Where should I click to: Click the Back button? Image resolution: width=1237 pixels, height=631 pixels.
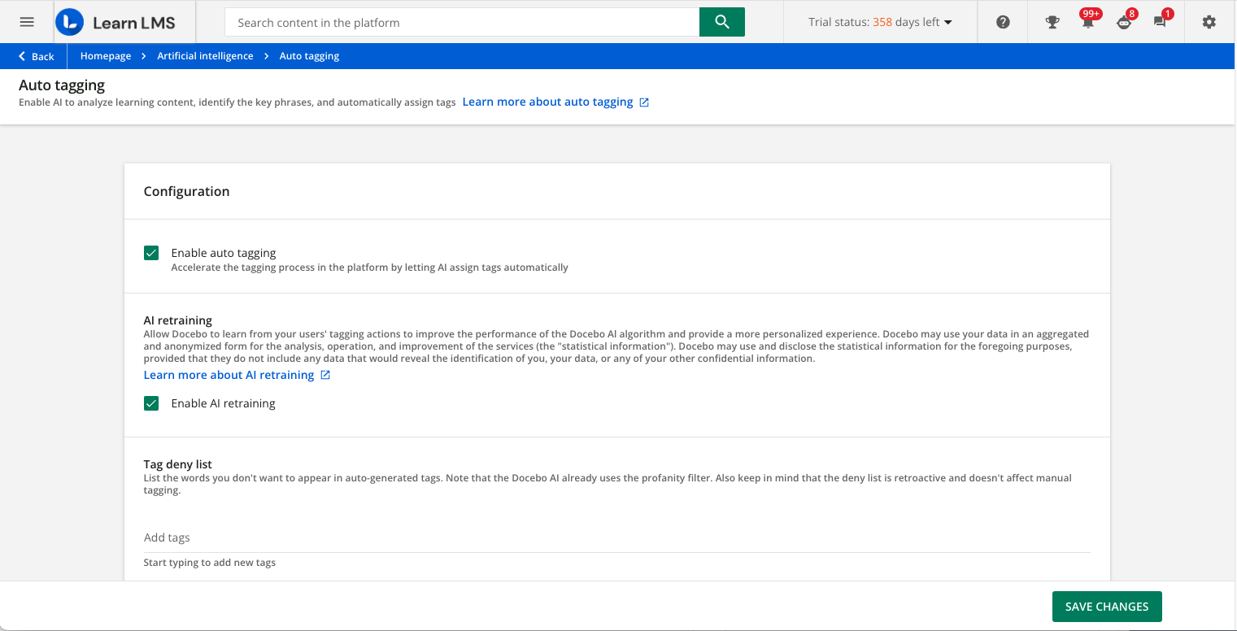pos(37,56)
